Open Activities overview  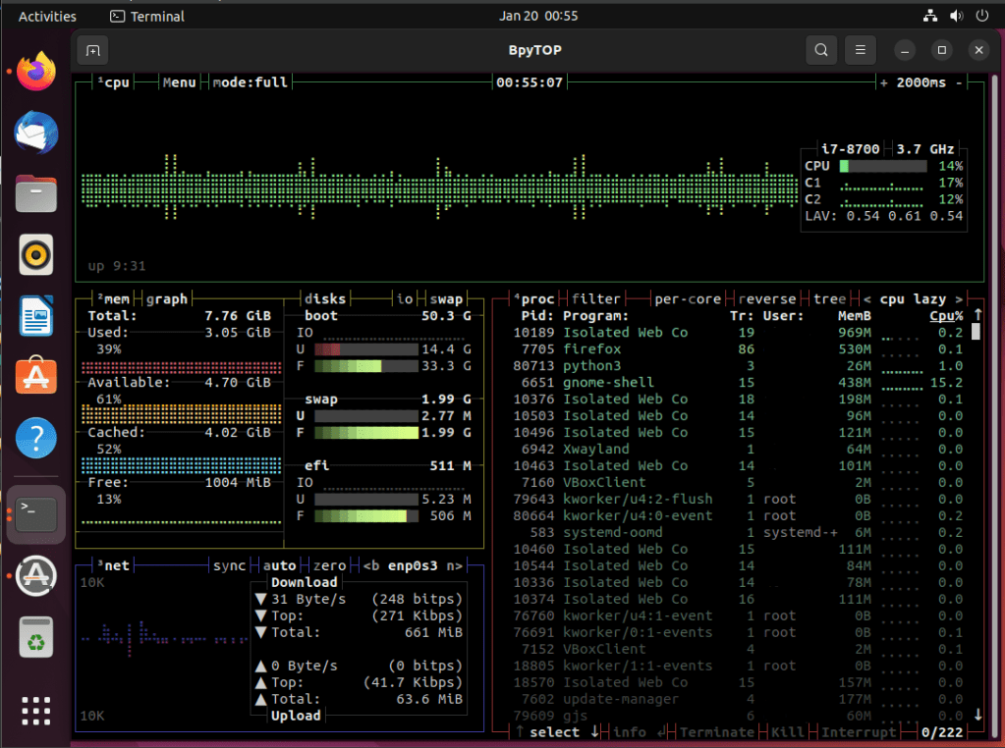[x=47, y=16]
